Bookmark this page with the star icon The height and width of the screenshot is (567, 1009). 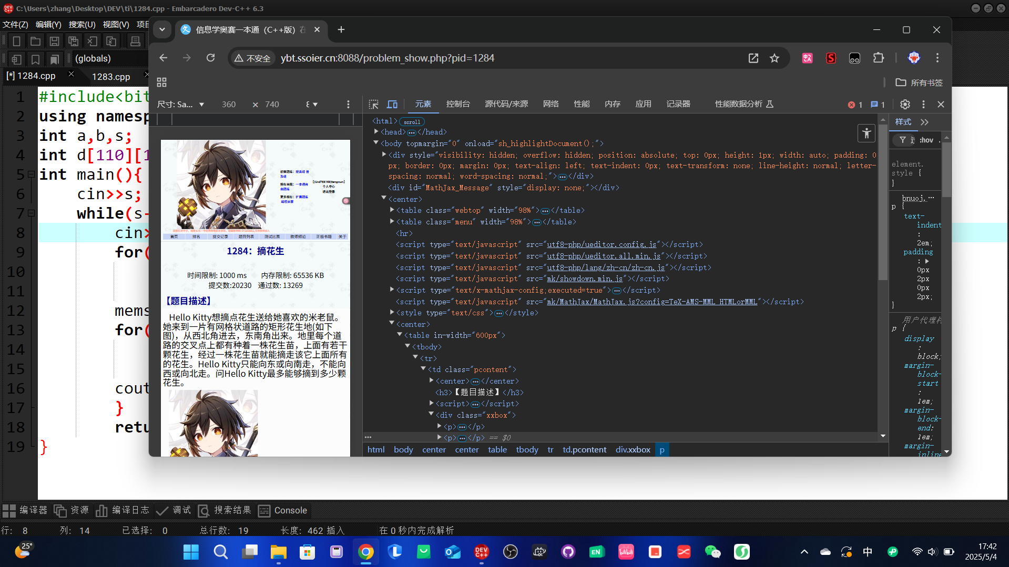tap(774, 58)
